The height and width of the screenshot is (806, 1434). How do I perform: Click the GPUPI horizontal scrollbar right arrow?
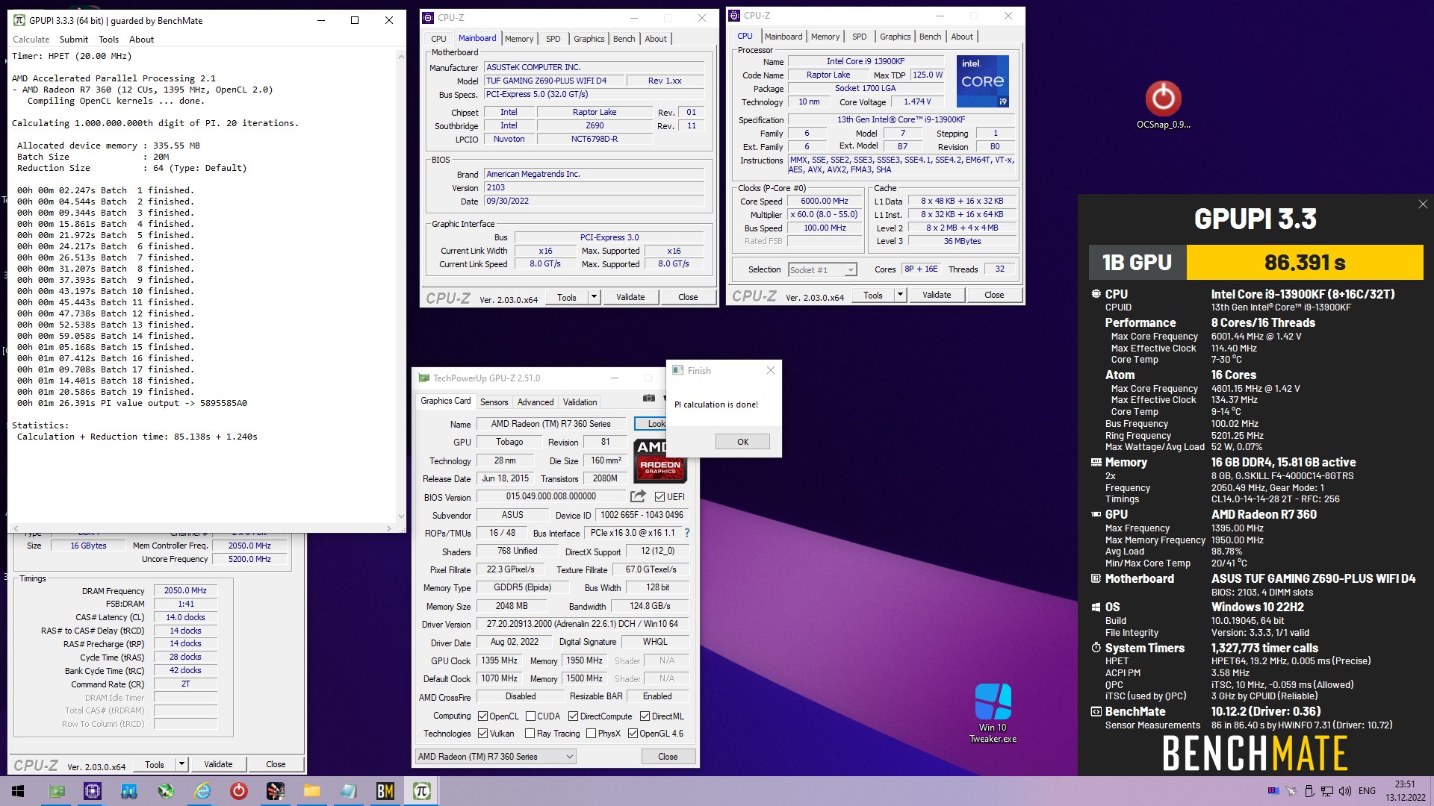tap(390, 528)
